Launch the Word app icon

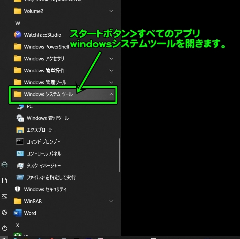(18, 213)
